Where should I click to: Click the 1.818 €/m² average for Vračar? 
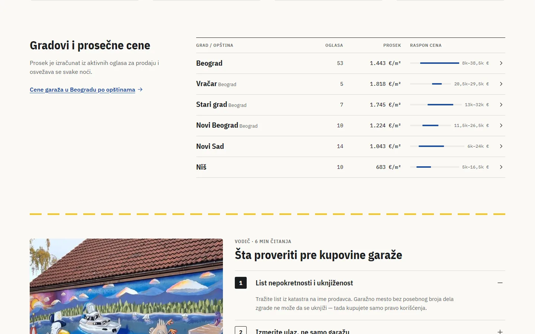pyautogui.click(x=385, y=84)
